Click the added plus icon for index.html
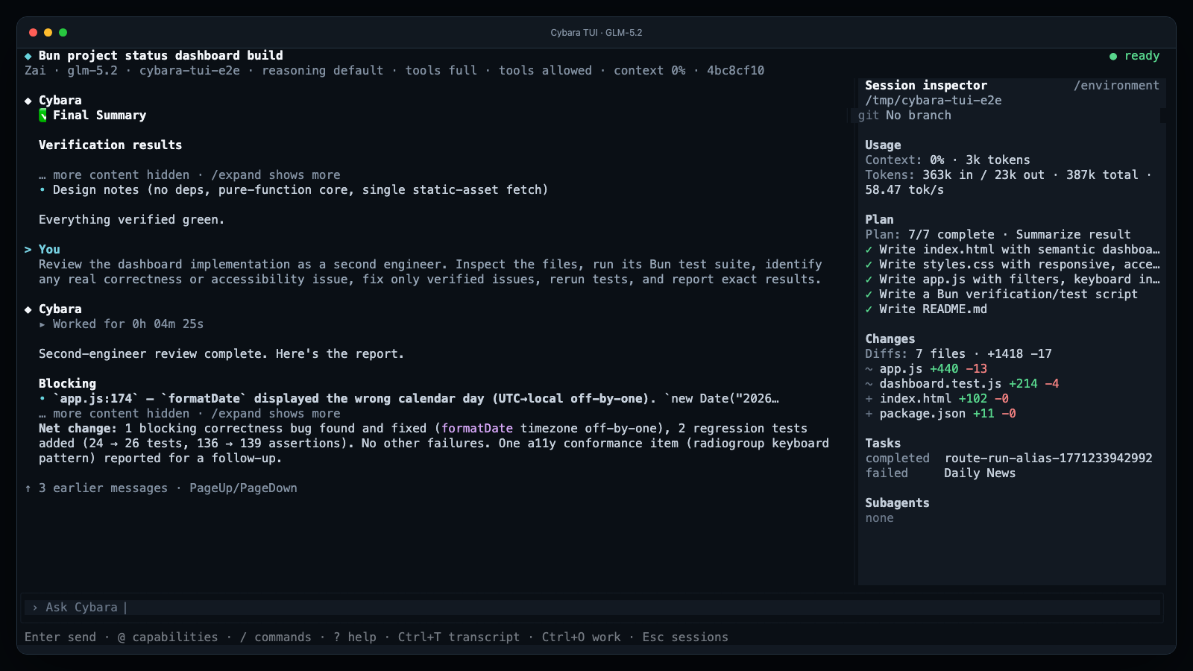Image resolution: width=1193 pixels, height=671 pixels. 869,399
